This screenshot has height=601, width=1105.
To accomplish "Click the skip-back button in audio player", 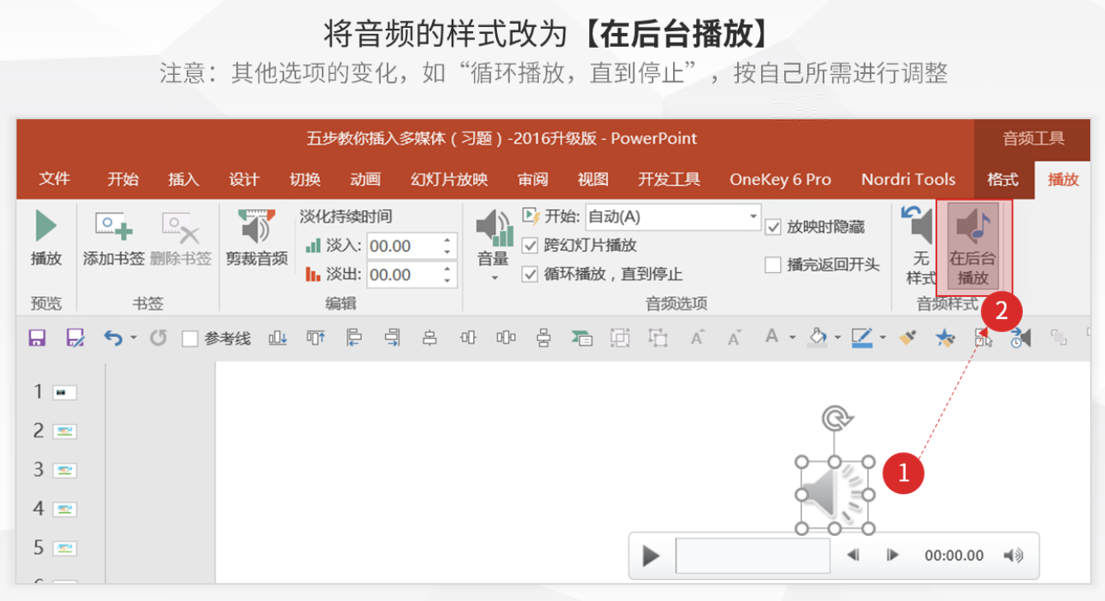I will click(x=853, y=556).
